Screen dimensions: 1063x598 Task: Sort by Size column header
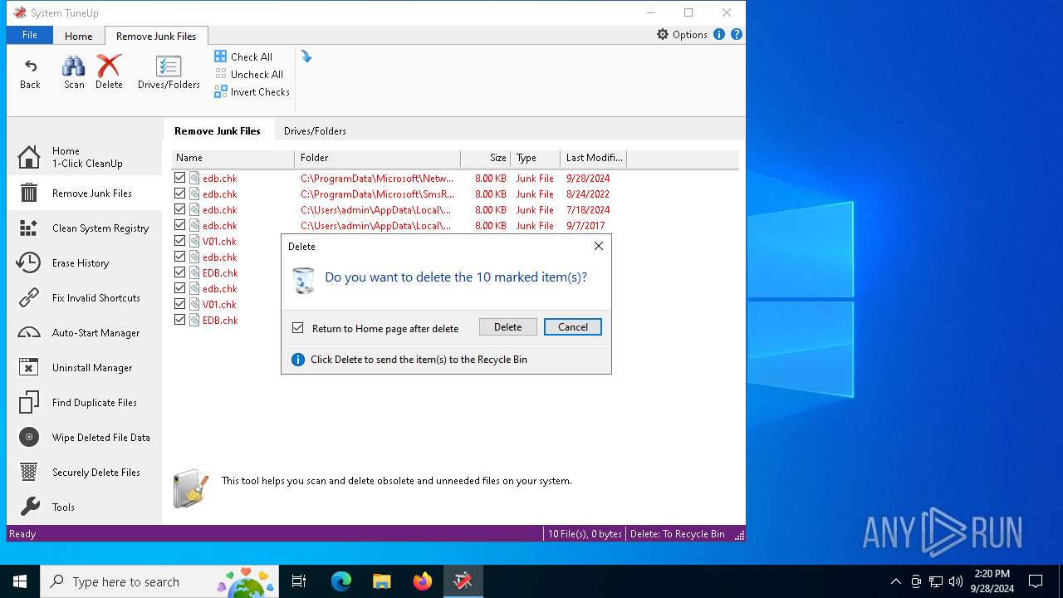pyautogui.click(x=486, y=158)
